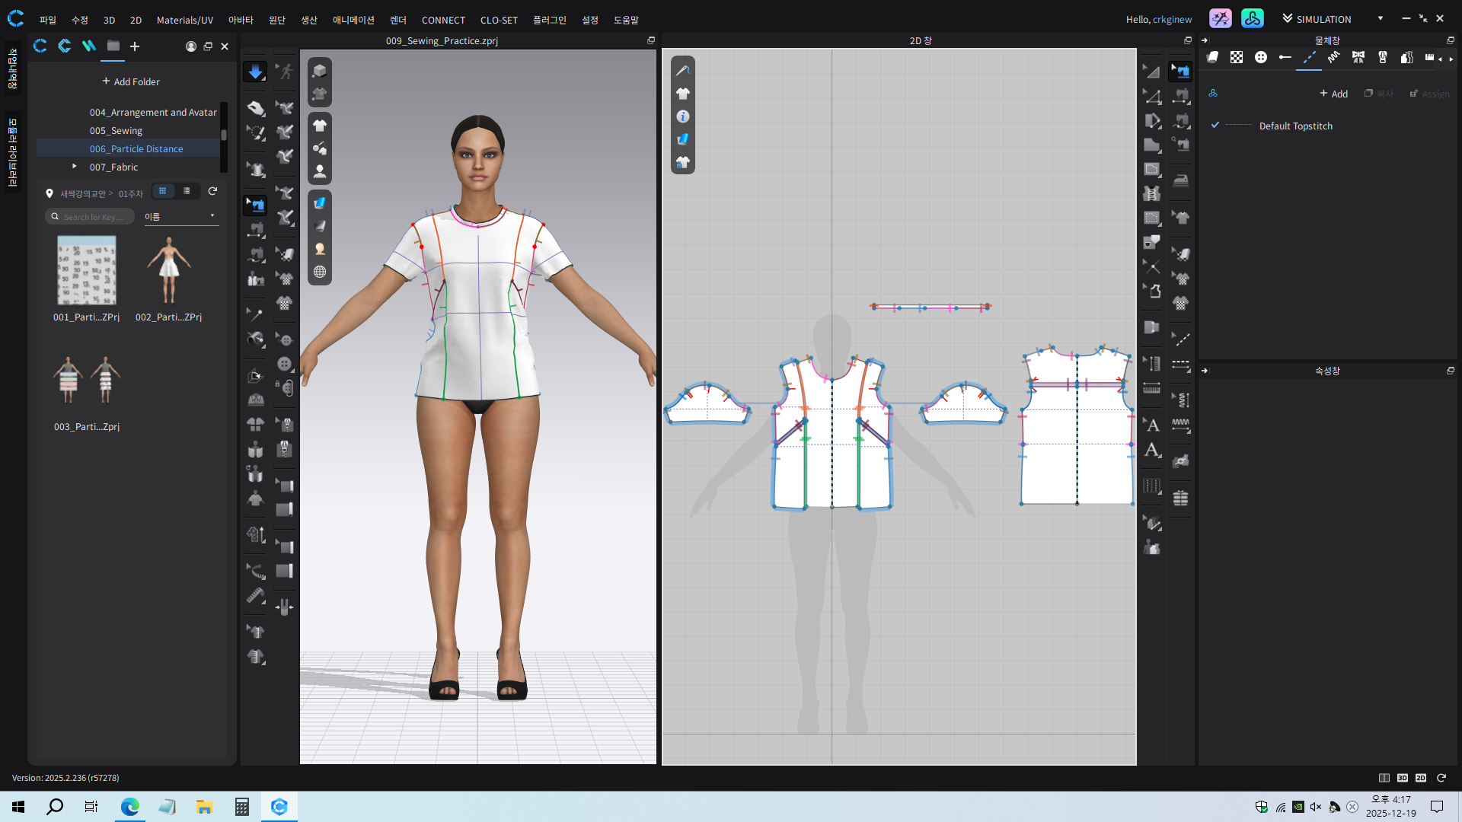Open the 이름 sort dropdown
The image size is (1462, 822).
click(x=180, y=217)
